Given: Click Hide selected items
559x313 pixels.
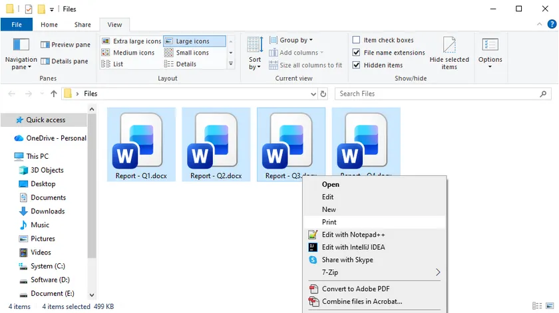Looking at the screenshot, I should click(449, 53).
